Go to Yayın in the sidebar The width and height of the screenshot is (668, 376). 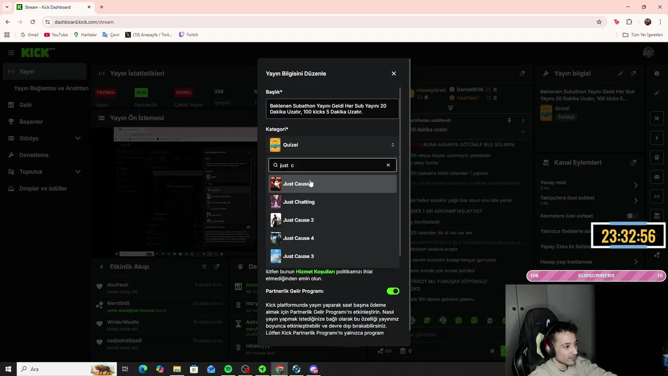coord(44,72)
